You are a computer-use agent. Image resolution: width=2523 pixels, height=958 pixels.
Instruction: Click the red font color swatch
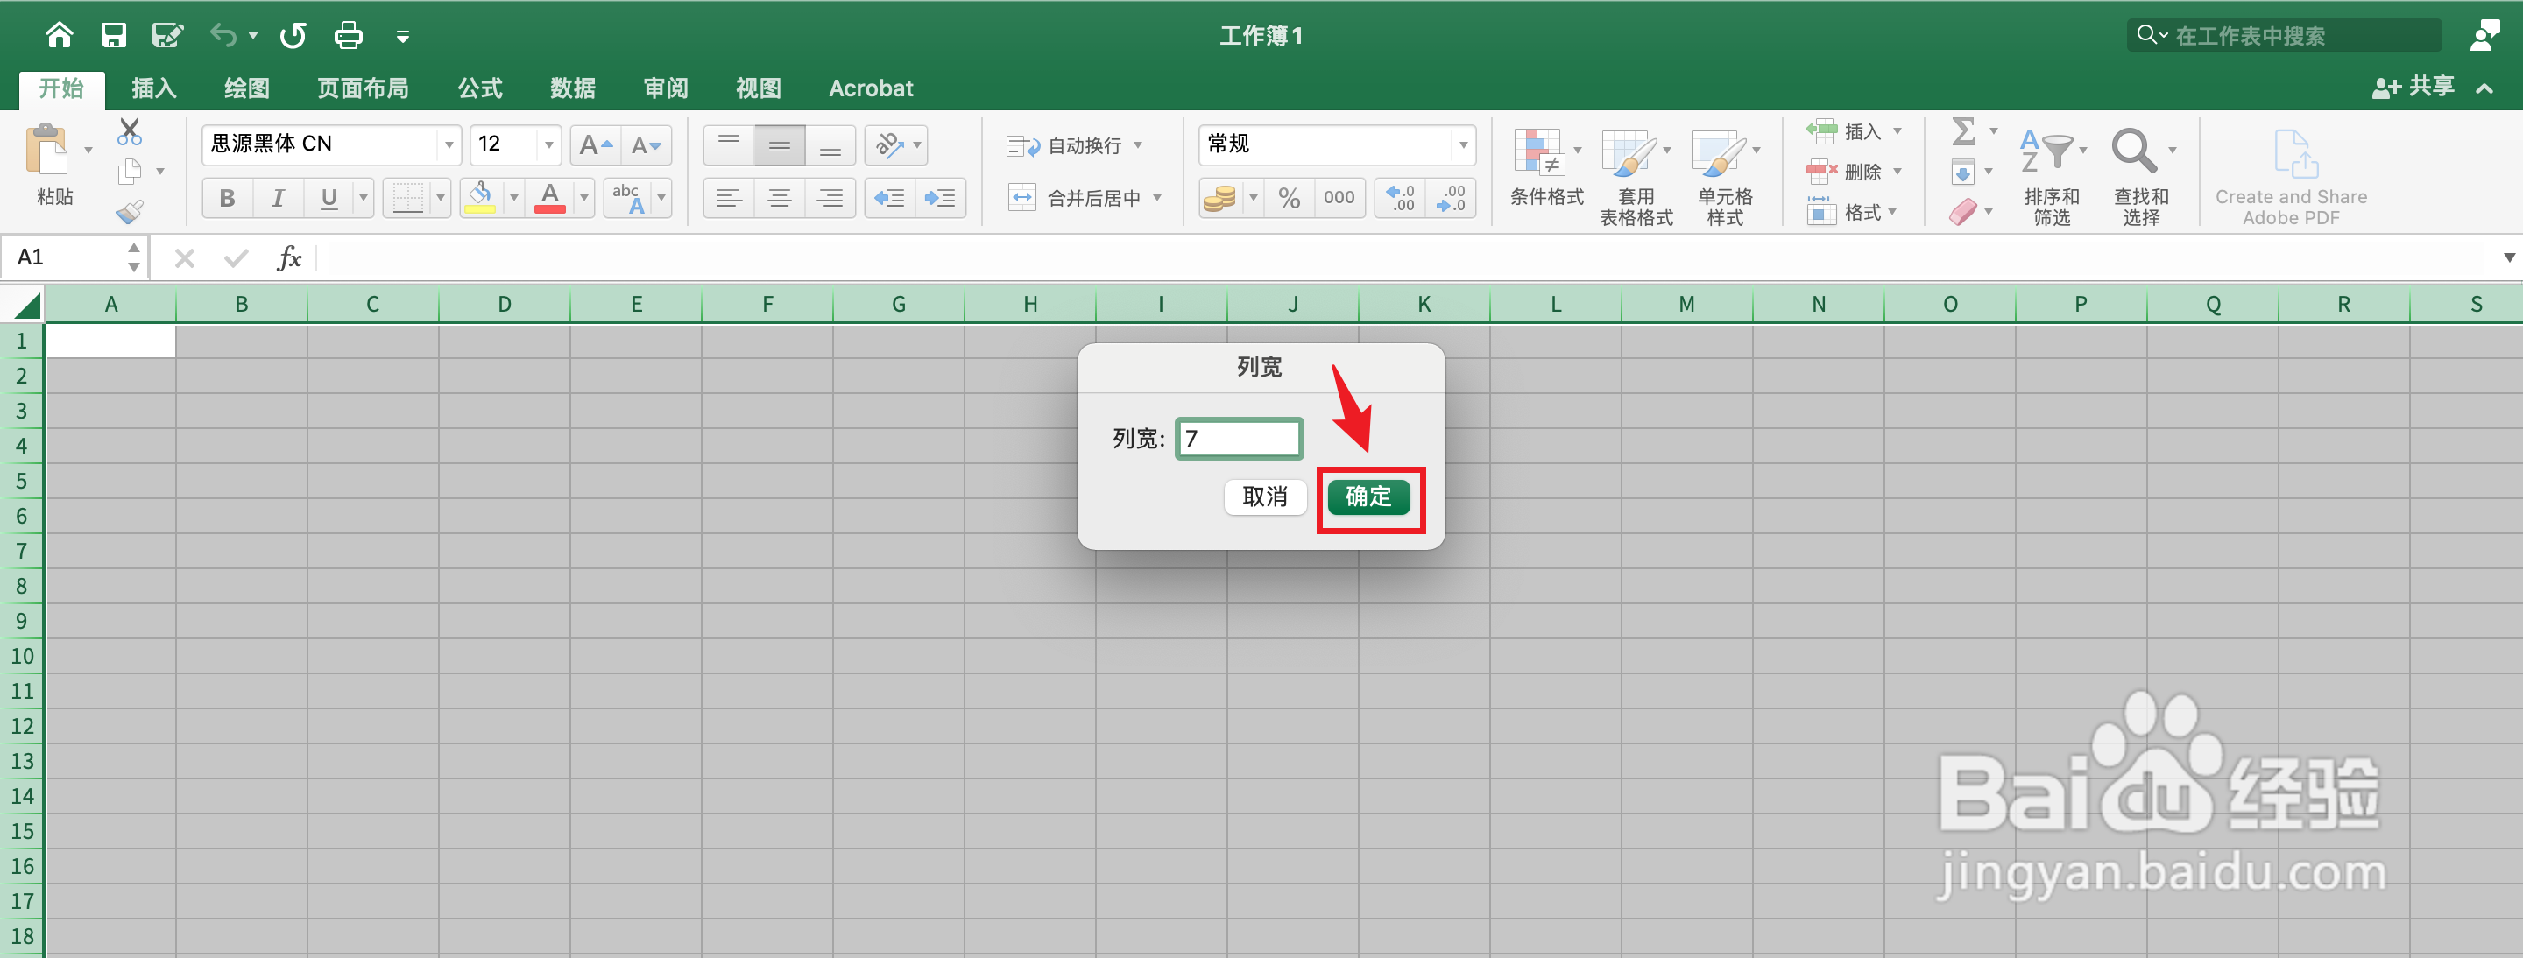click(549, 208)
